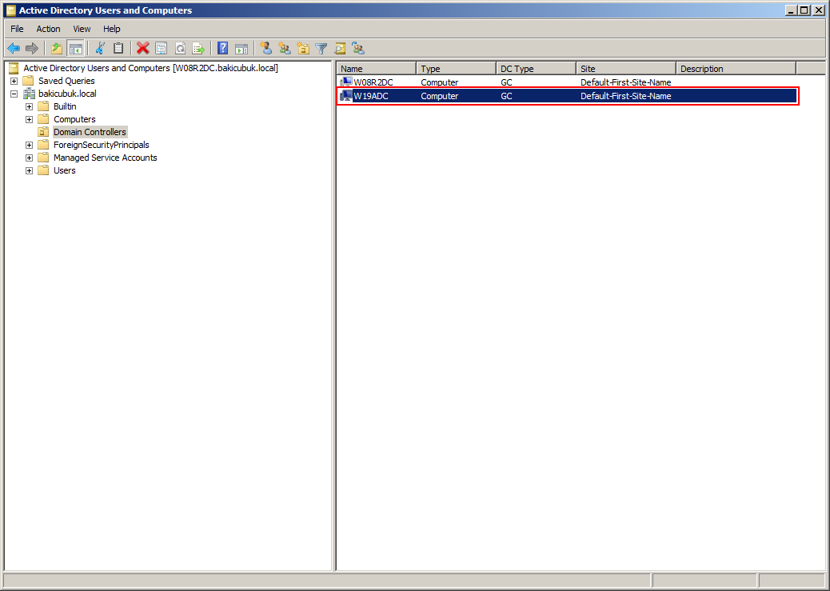Click the GC cell of the W19ADC row
830x591 pixels.
[x=507, y=96]
